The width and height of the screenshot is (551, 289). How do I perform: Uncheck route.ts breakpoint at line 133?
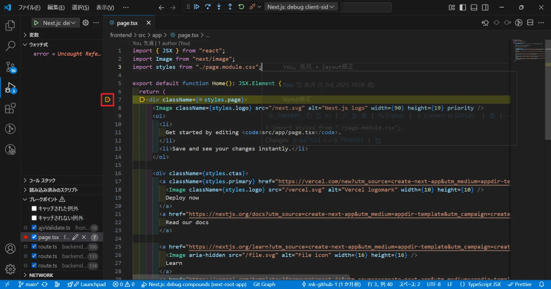coord(34,256)
